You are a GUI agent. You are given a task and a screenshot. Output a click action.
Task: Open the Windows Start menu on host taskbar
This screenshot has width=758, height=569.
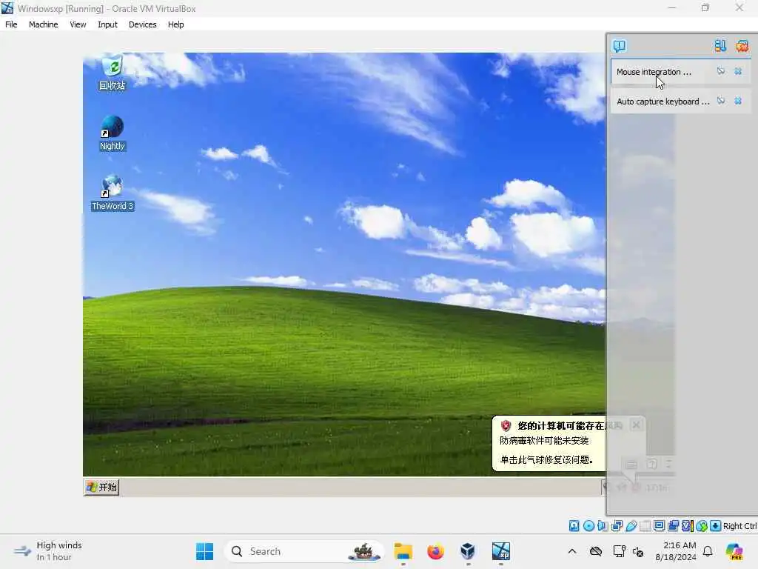click(x=204, y=551)
